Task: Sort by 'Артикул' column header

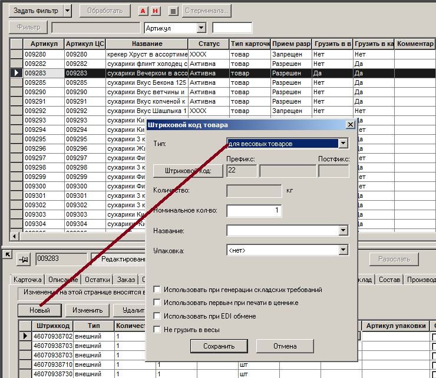Action: pyautogui.click(x=44, y=44)
